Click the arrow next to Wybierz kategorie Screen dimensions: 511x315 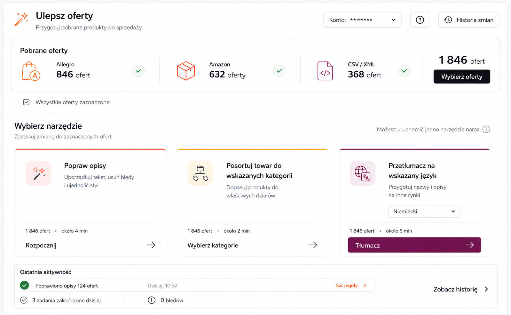313,245
